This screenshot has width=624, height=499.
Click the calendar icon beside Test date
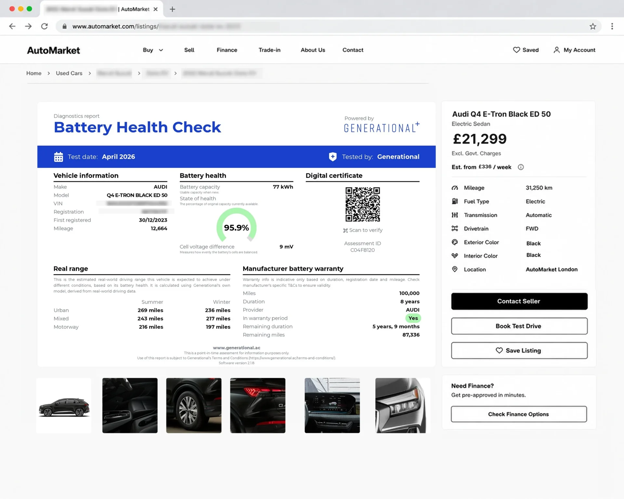point(58,157)
